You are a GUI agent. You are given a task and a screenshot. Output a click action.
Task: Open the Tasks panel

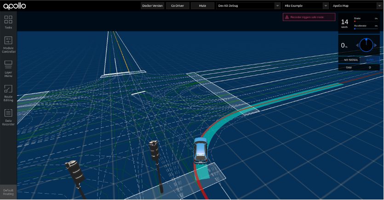(8, 22)
